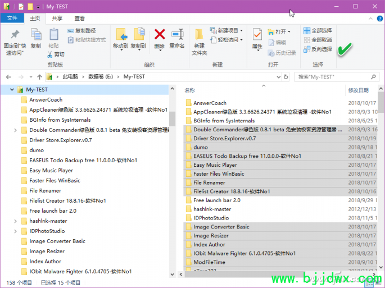The height and width of the screenshot is (288, 385).
Task: Open the Customize Quick Access Toolbar dropdown
Action: tap(38, 7)
